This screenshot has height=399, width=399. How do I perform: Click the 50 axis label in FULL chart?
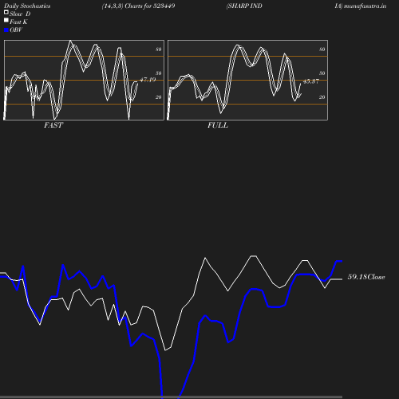322,73
